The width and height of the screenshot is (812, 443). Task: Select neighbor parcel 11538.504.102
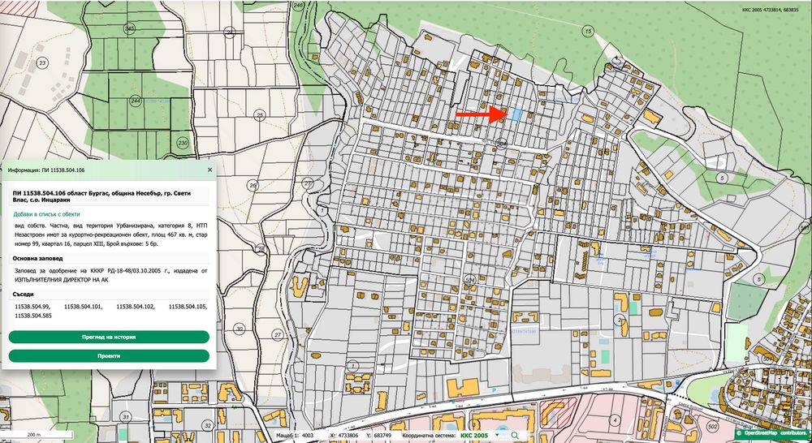pyautogui.click(x=136, y=307)
